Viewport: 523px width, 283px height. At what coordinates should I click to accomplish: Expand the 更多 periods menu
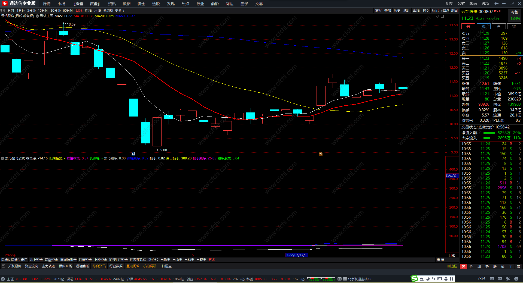pyautogui.click(x=119, y=11)
